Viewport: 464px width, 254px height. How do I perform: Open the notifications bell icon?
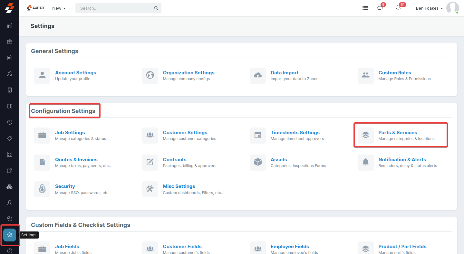398,8
